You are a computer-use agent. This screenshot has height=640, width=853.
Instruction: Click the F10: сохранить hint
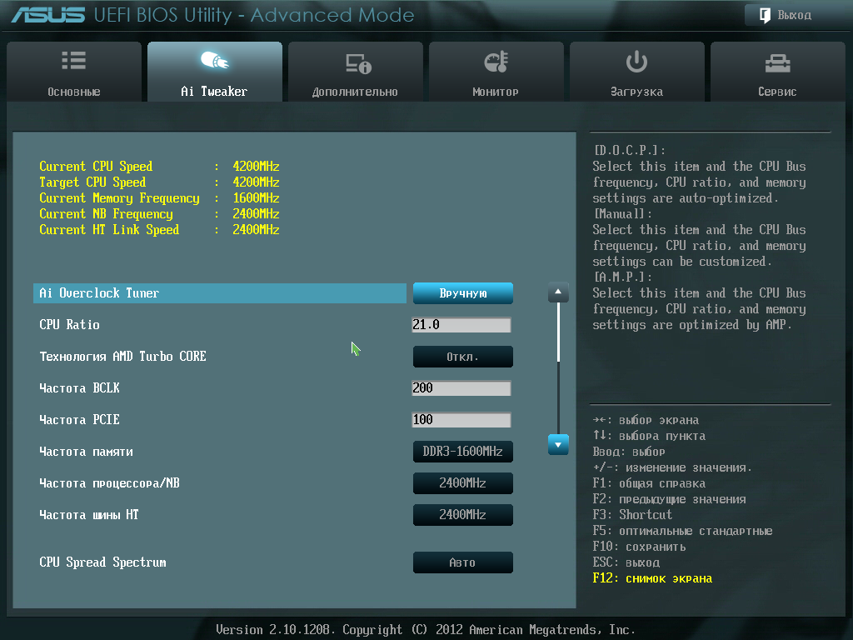[x=639, y=547]
